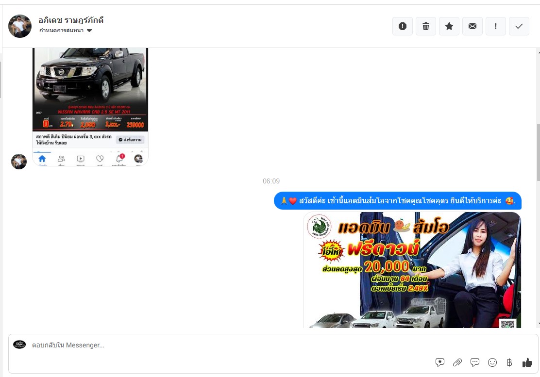Screen dimensions: 540x377
Task: Click the star icon in the header
Action: 449,26
